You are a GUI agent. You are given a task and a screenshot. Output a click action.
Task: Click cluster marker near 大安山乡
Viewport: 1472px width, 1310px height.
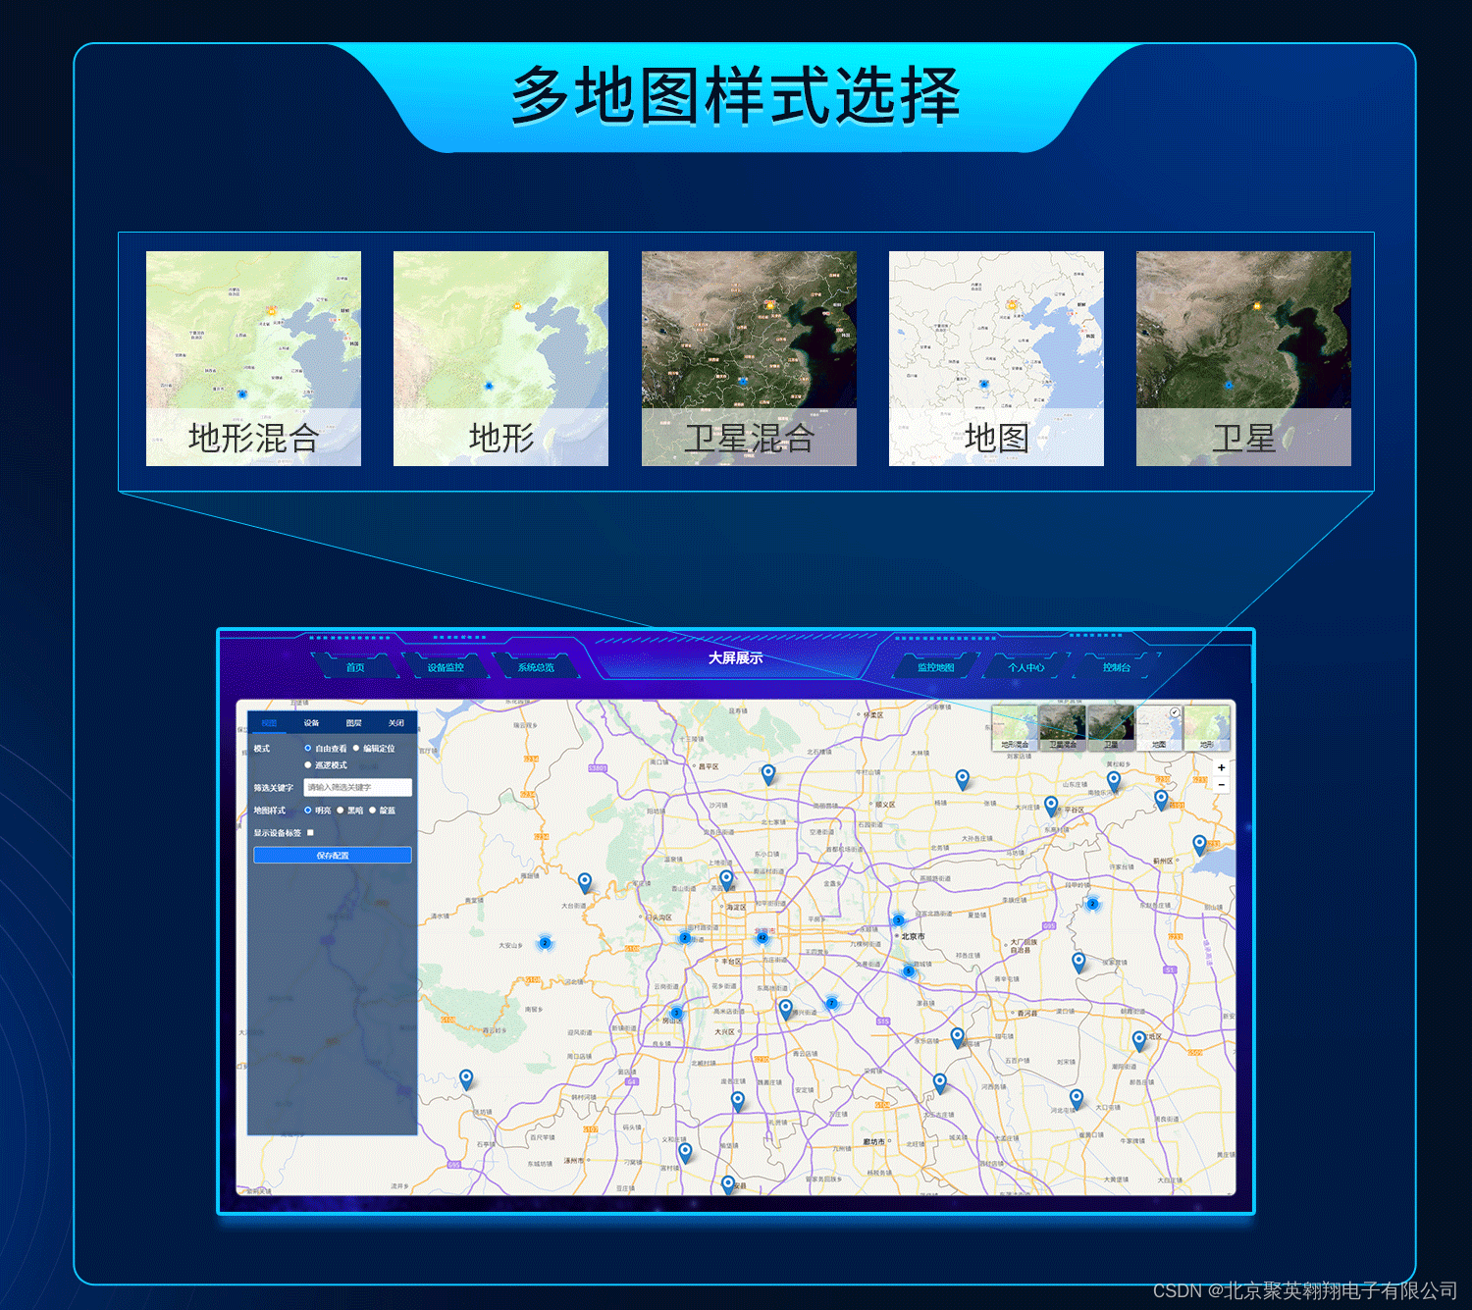click(545, 943)
